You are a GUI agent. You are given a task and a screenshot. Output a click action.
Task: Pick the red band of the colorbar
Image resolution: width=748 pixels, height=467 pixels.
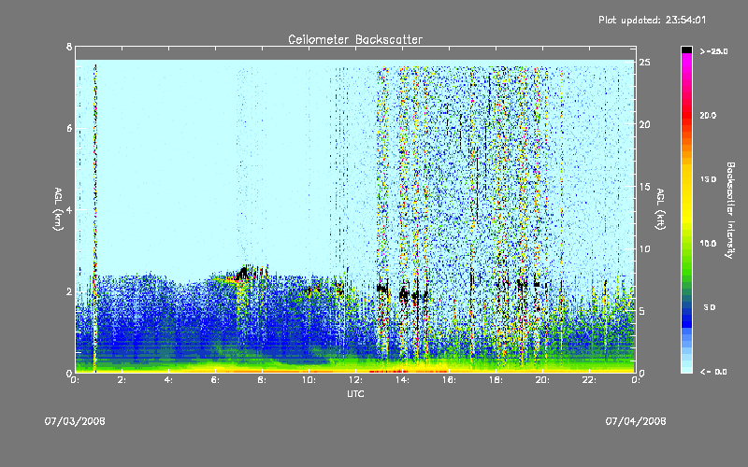click(x=686, y=117)
